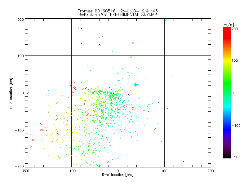Click the color bar tick label -100
Image resolution: width=248 pixels, height=186 pixels.
pyautogui.click(x=236, y=126)
